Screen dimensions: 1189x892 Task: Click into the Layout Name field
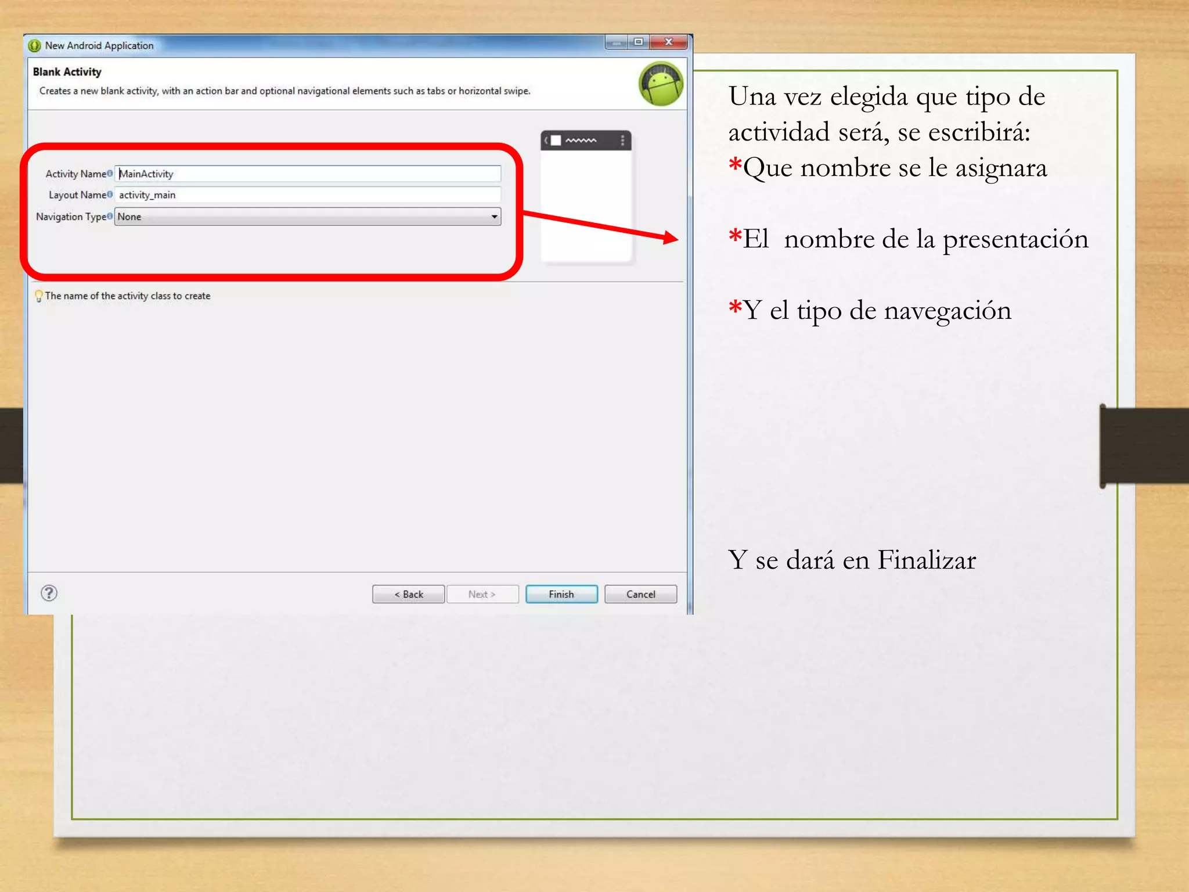coord(308,195)
